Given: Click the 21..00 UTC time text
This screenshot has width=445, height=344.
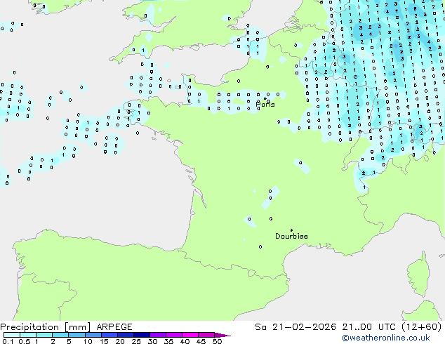Looking at the screenshot, I should click(x=369, y=327).
